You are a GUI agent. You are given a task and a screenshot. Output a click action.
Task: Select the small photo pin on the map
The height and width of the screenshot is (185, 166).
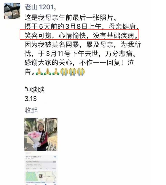(41, 176)
